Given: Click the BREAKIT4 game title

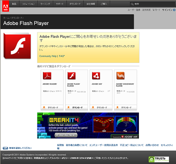Looking at the screenshot, I should (64, 120).
